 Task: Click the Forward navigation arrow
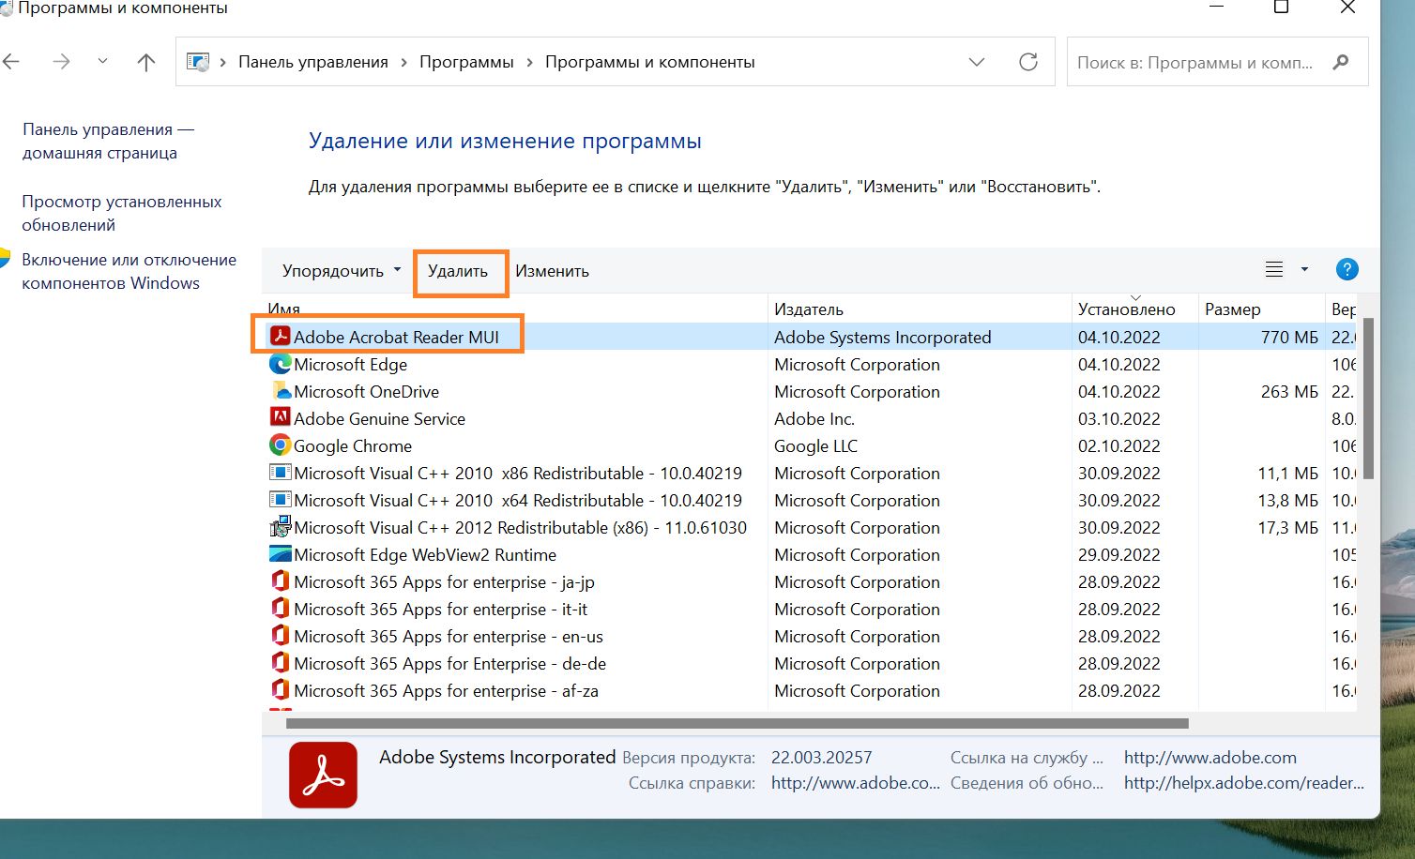61,62
